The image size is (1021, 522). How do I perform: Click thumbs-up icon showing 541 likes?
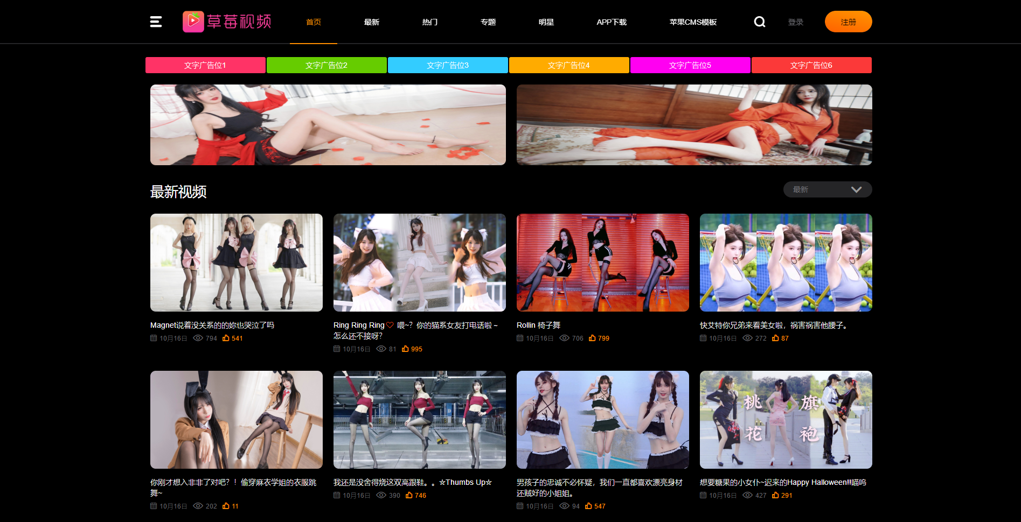click(226, 338)
